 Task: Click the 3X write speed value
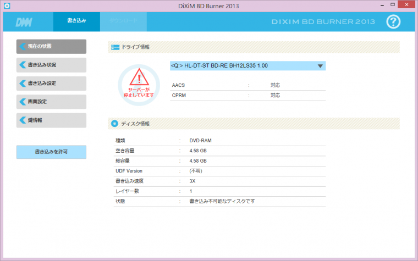click(193, 181)
